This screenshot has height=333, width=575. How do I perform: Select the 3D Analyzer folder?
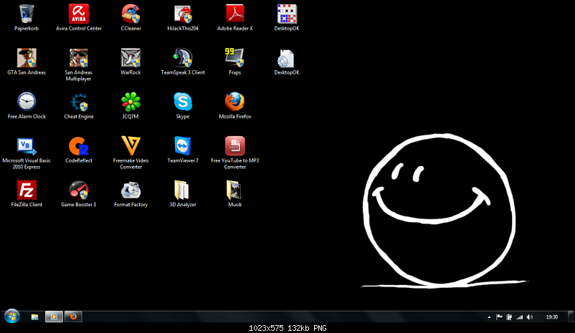pyautogui.click(x=182, y=190)
